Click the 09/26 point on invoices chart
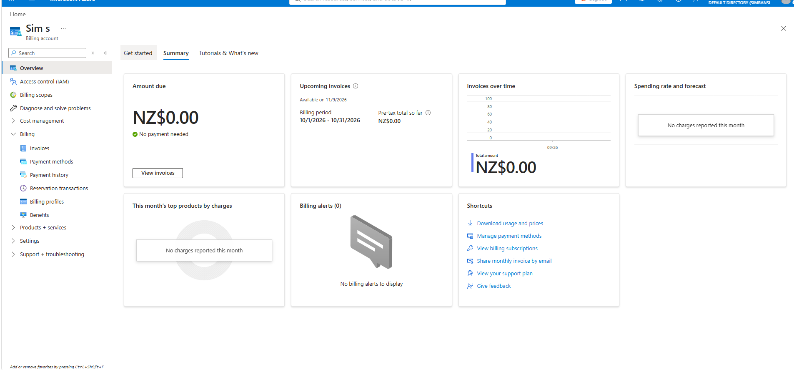 point(552,147)
